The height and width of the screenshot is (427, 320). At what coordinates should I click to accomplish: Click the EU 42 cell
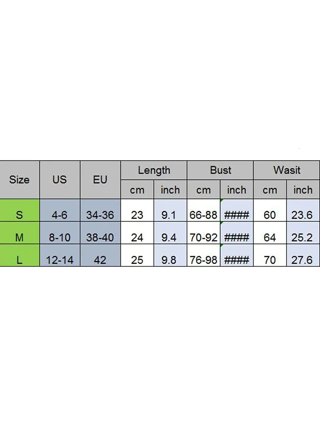click(100, 260)
